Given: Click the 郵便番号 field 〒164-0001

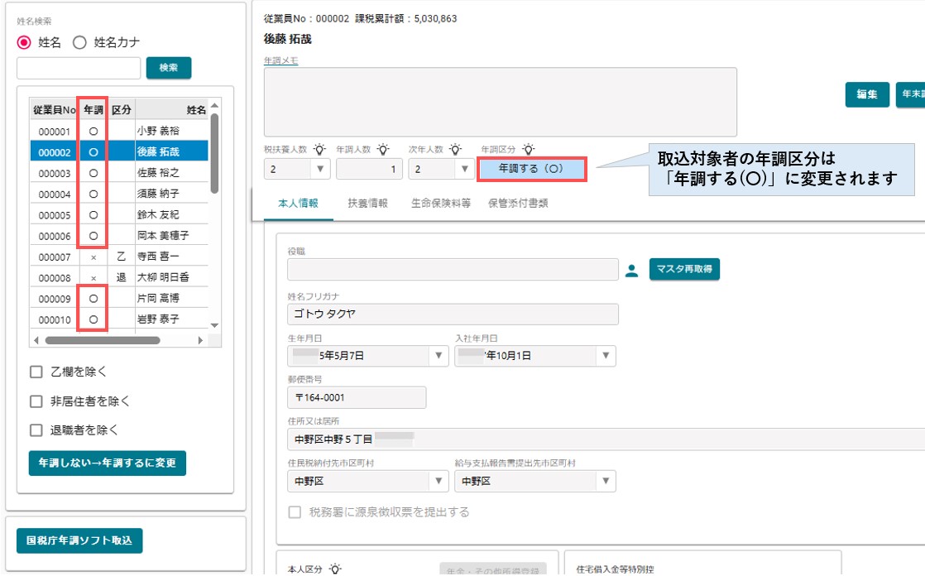Looking at the screenshot, I should (x=357, y=398).
